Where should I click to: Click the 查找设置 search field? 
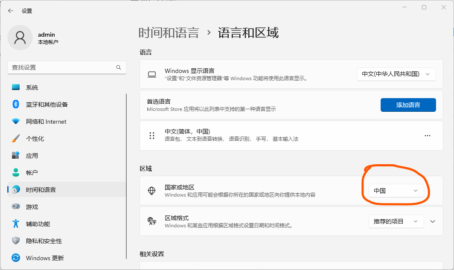tap(67, 67)
